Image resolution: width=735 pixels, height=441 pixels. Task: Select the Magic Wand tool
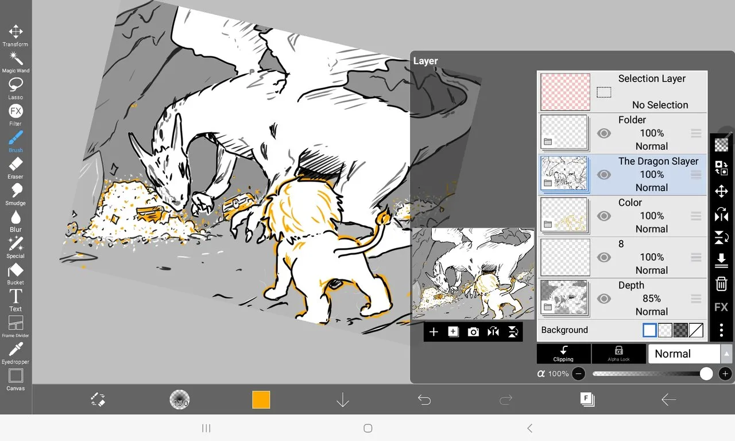16,62
